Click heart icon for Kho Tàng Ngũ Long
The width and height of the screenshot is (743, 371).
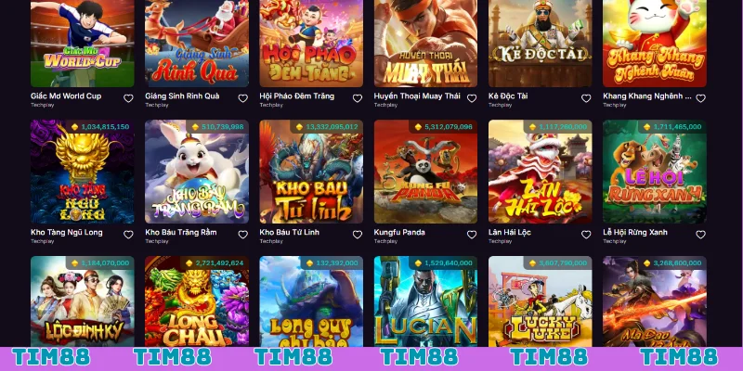coord(128,235)
